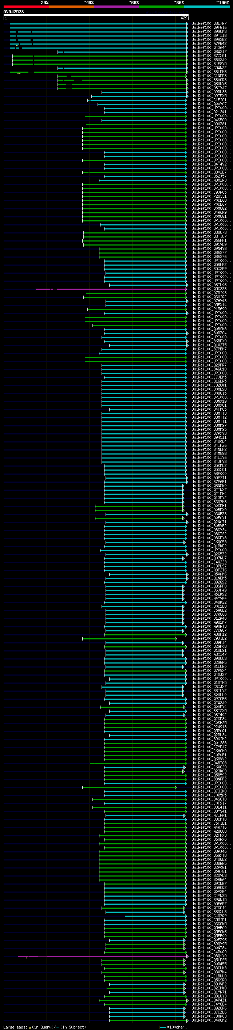Screen dimensions: 233x1030
Task: Click the purple alignment bar for Q5C3Z8
Action: 111,289
